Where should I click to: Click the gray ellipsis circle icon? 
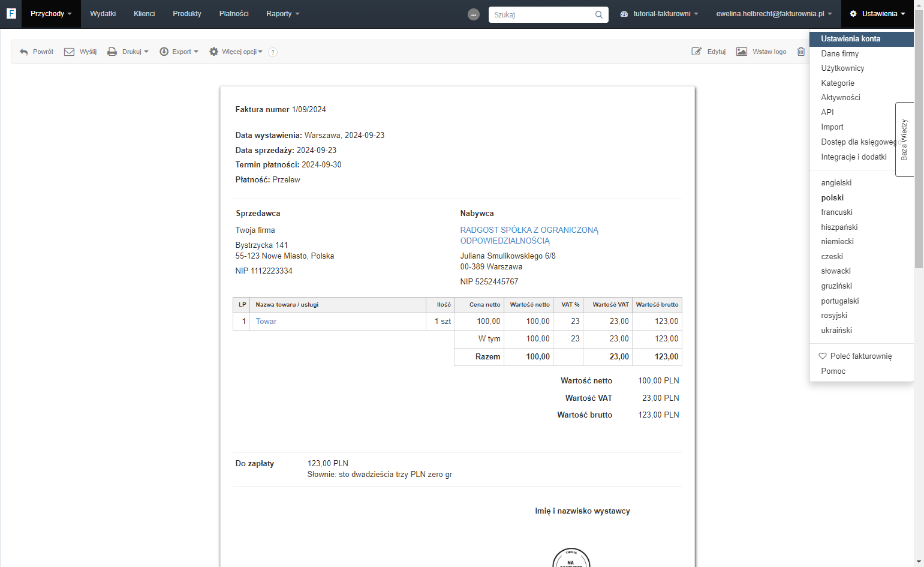474,14
